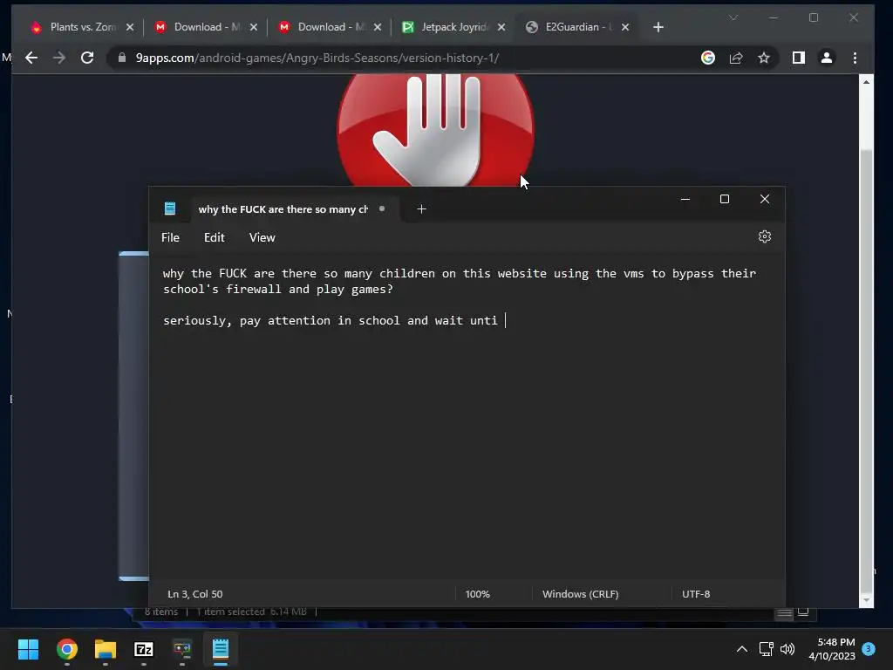View site info lock icon
The height and width of the screenshot is (670, 893).
[x=121, y=58]
